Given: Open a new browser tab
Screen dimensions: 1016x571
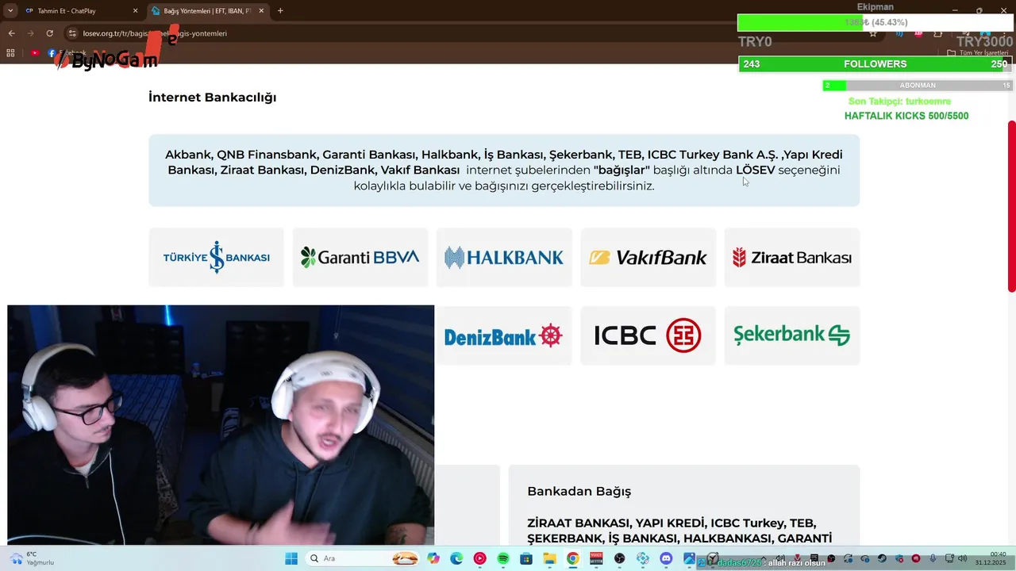Looking at the screenshot, I should click(x=280, y=11).
